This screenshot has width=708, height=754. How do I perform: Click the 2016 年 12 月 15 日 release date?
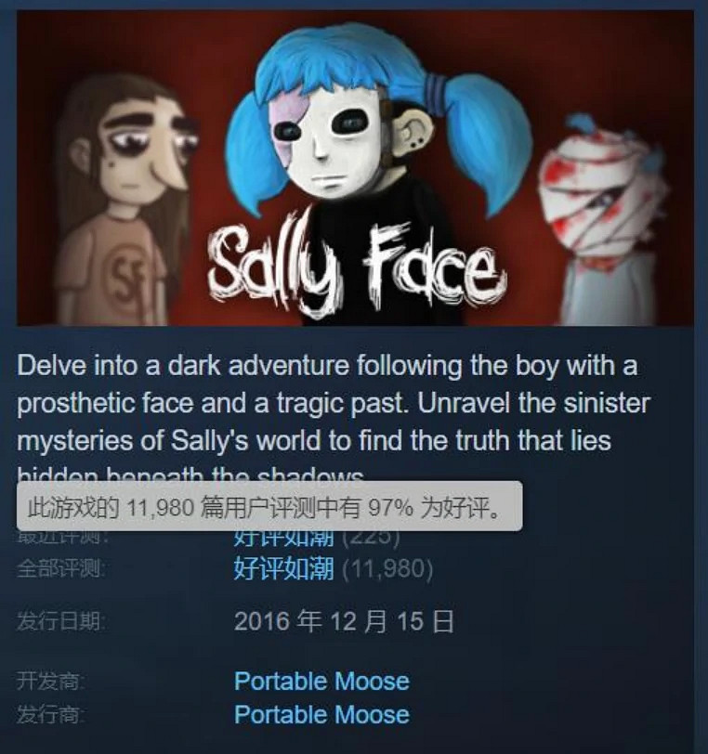click(344, 621)
